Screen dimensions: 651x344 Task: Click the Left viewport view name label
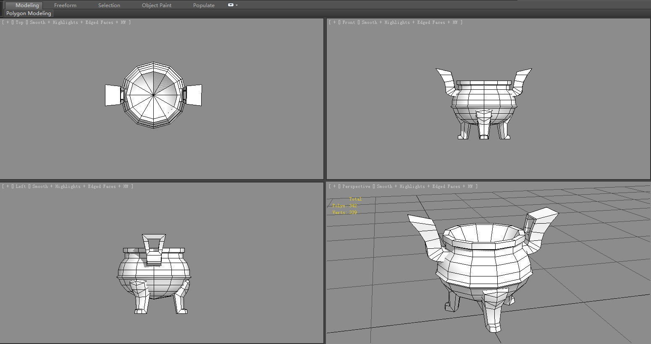[21, 186]
